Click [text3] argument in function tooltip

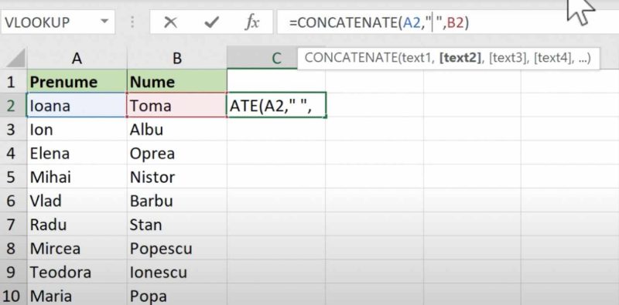click(508, 59)
